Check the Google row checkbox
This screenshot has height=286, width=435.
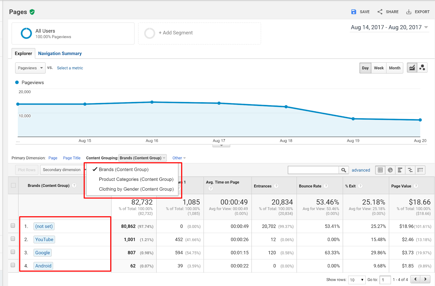click(13, 252)
